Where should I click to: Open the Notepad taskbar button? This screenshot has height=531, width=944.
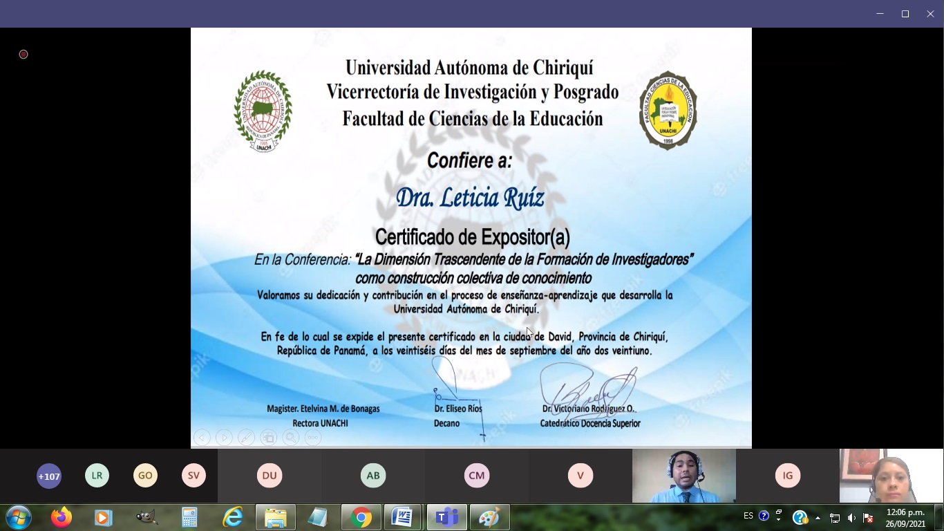pos(319,517)
